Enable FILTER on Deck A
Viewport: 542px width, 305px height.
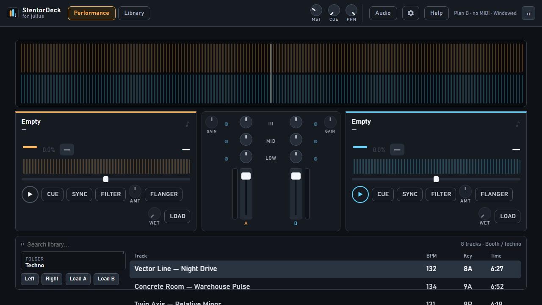(x=111, y=194)
